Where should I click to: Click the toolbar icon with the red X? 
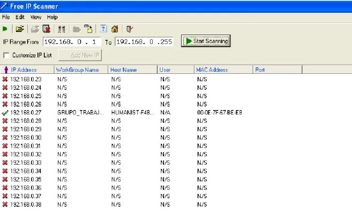pyautogui.click(x=46, y=29)
